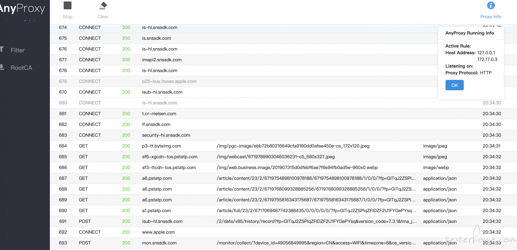Select request 682 lf.snssdk.com
Viewport: 517px width, 250px height.
[x=283, y=124]
